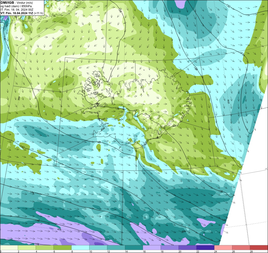Select the legend value "26"
268x253 pixels.
[x=233, y=251]
